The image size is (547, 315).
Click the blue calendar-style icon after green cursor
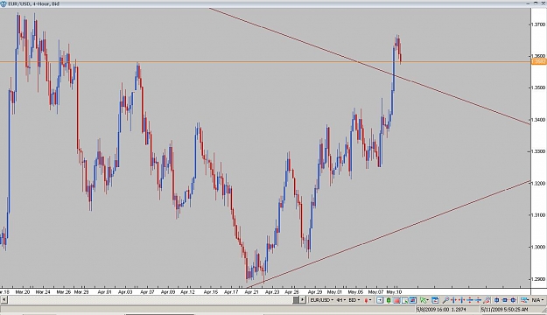[435, 300]
